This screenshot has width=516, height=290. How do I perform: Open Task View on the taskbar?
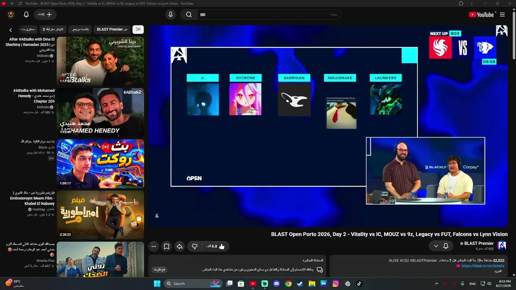pos(229,284)
